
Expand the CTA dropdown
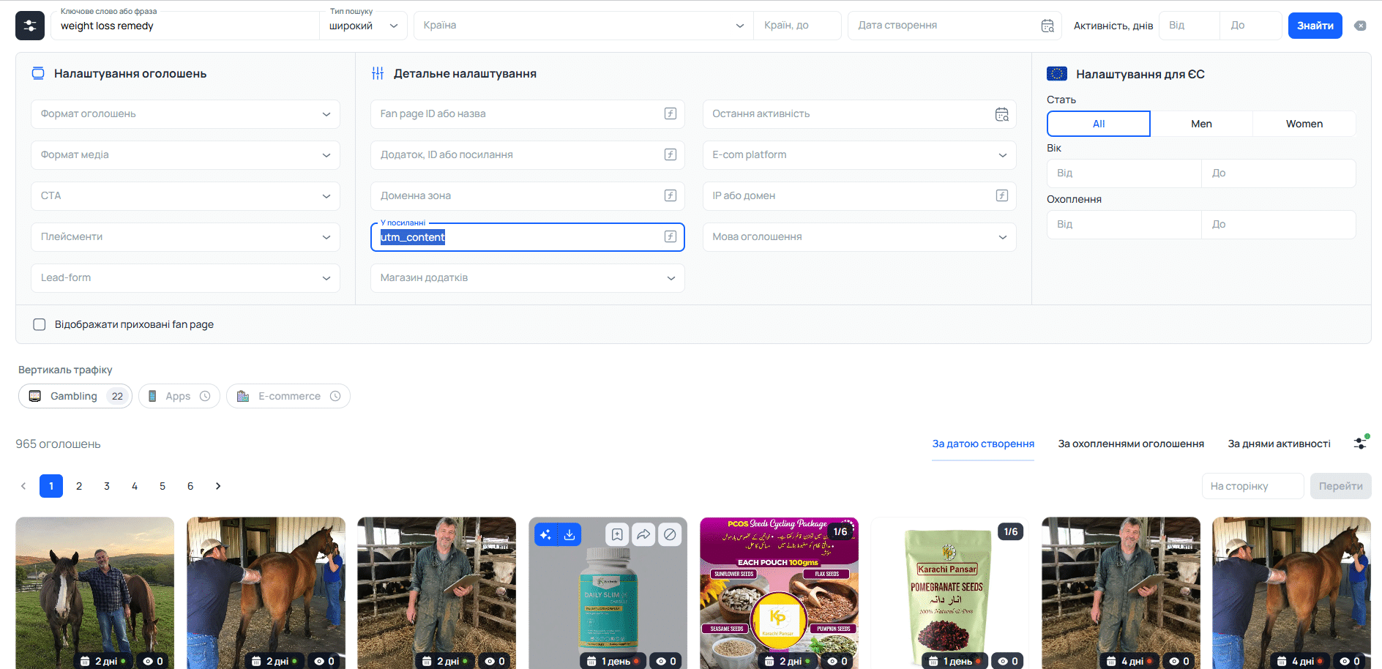coord(185,196)
